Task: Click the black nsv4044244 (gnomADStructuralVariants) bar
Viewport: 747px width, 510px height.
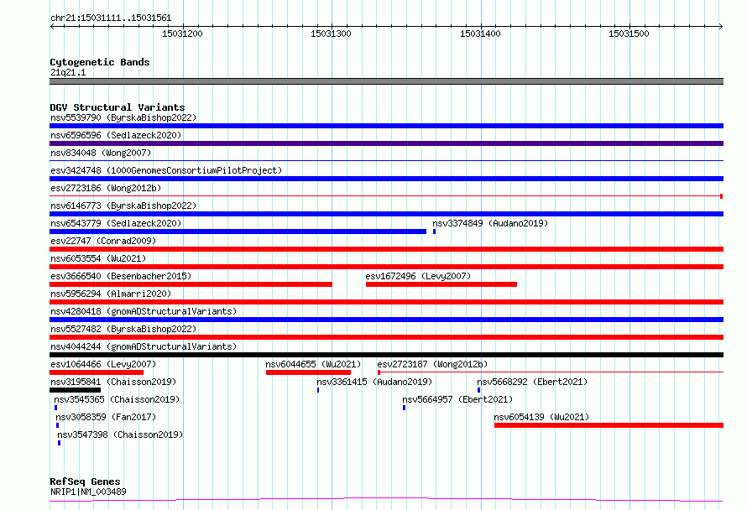Action: click(x=386, y=355)
